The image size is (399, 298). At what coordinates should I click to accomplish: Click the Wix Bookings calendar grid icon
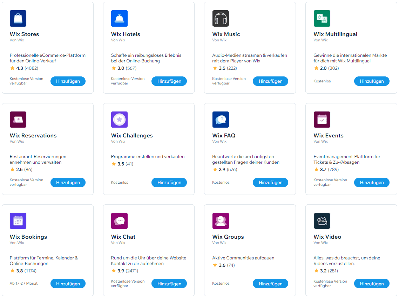click(x=18, y=221)
